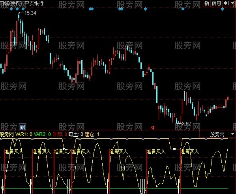Click the 8.97 low price annotation
Viewport: 236px width, 194px height.
[x=187, y=124]
